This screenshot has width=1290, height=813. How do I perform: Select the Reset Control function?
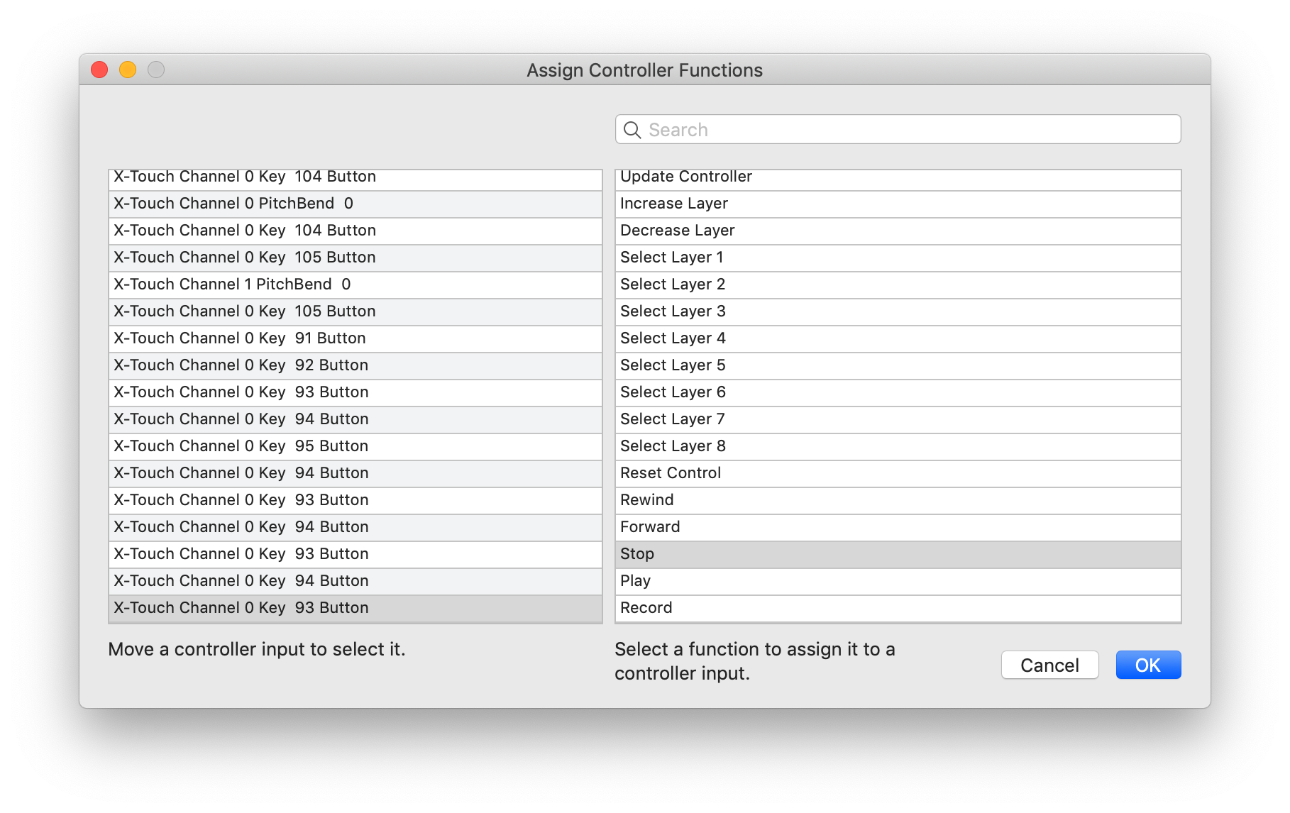click(898, 473)
